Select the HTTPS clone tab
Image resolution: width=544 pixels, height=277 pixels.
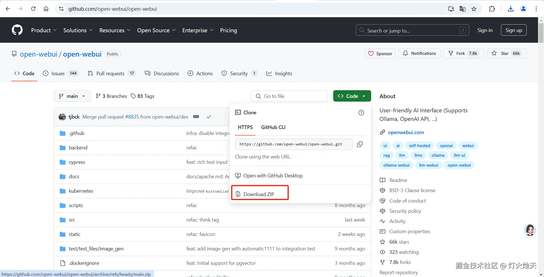coord(245,127)
